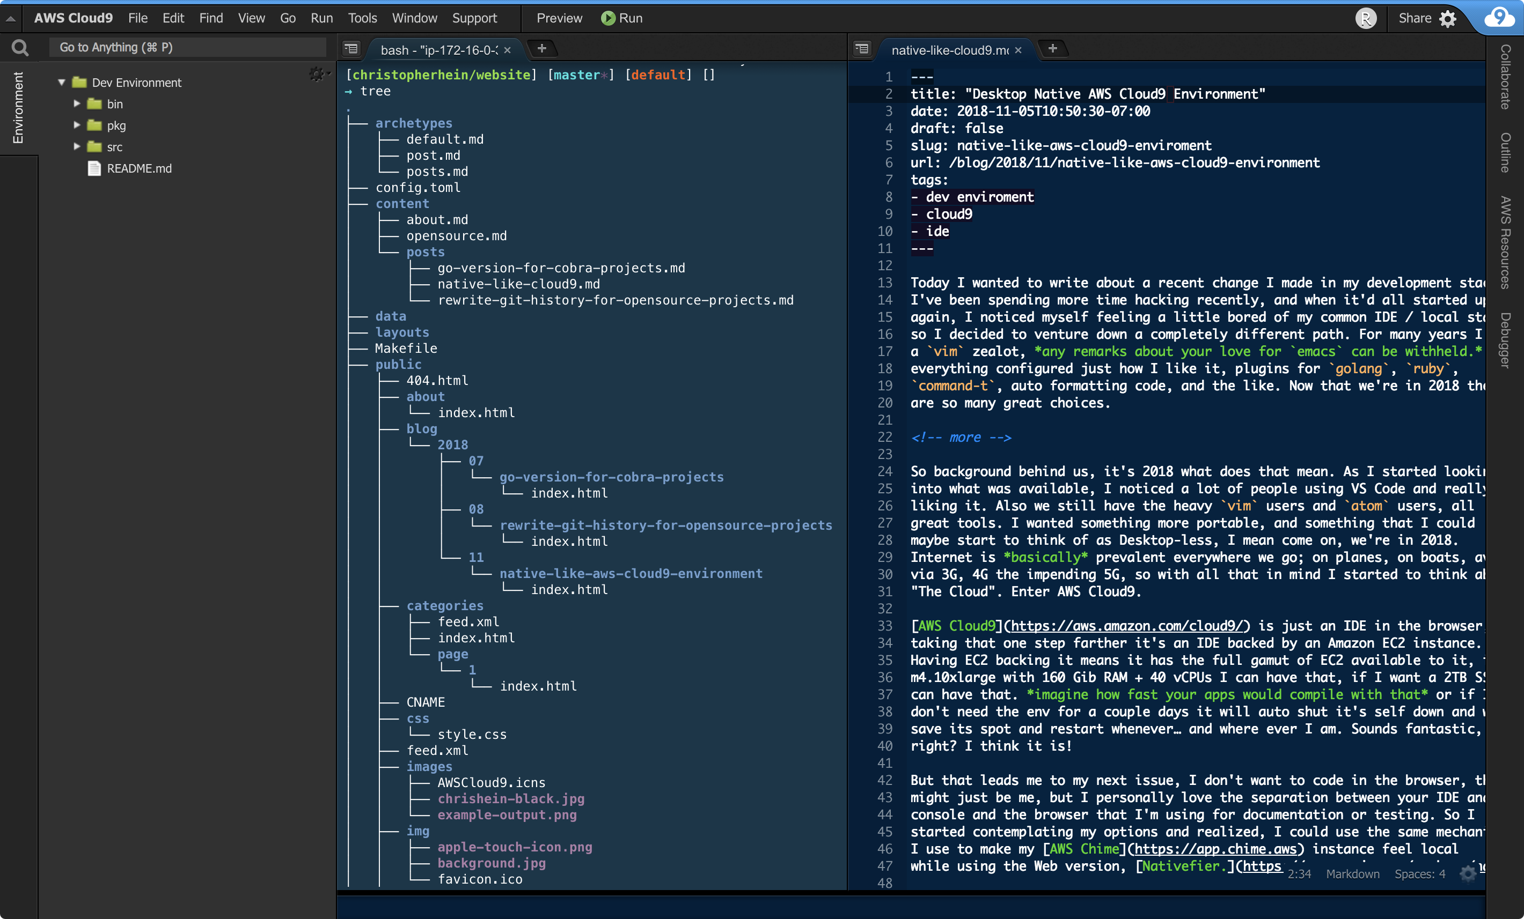Click the user avatar R icon
This screenshot has width=1524, height=919.
coord(1366,19)
